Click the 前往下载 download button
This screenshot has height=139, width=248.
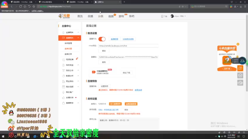point(126,73)
